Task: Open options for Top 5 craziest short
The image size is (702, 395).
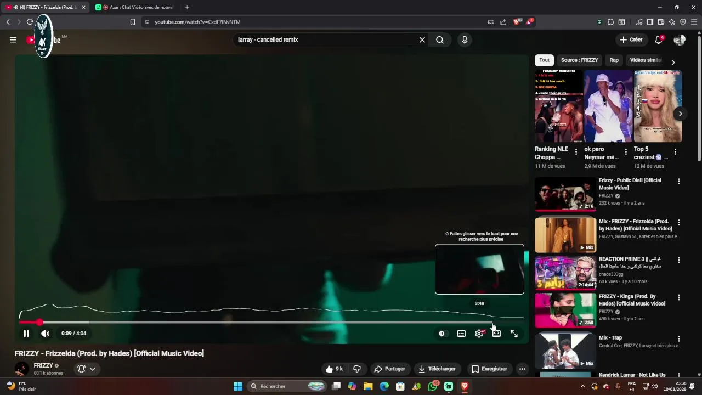Action: coord(675,152)
